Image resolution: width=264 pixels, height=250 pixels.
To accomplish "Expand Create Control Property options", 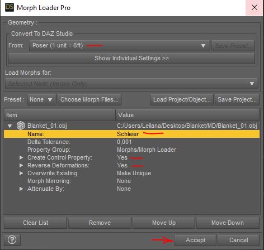I will click(x=21, y=157).
